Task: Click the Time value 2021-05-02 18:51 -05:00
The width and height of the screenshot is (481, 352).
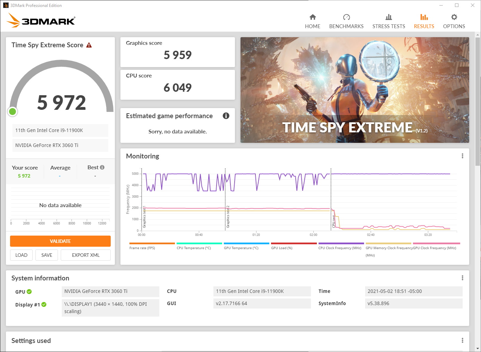Action: (414, 291)
